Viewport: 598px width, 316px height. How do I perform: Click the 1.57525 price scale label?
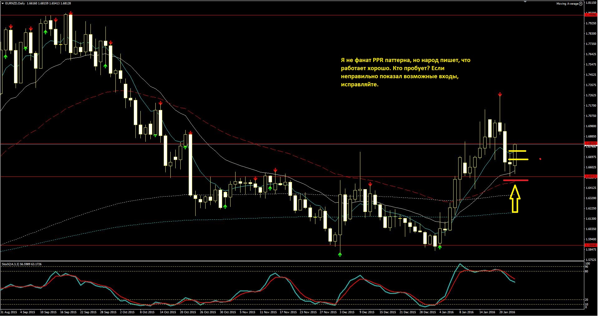coord(591,260)
